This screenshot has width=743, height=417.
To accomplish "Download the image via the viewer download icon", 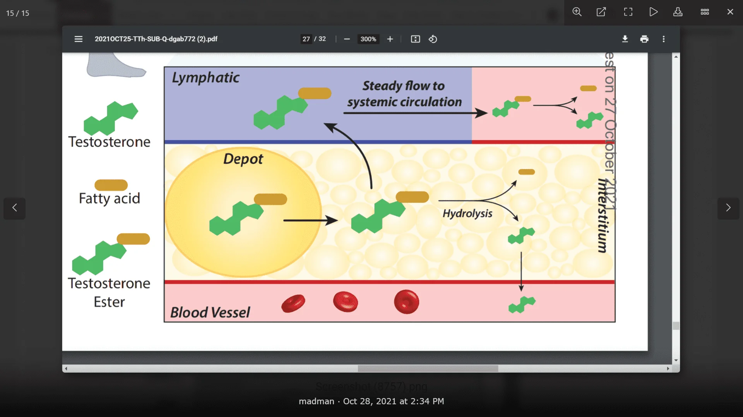I will coord(678,12).
